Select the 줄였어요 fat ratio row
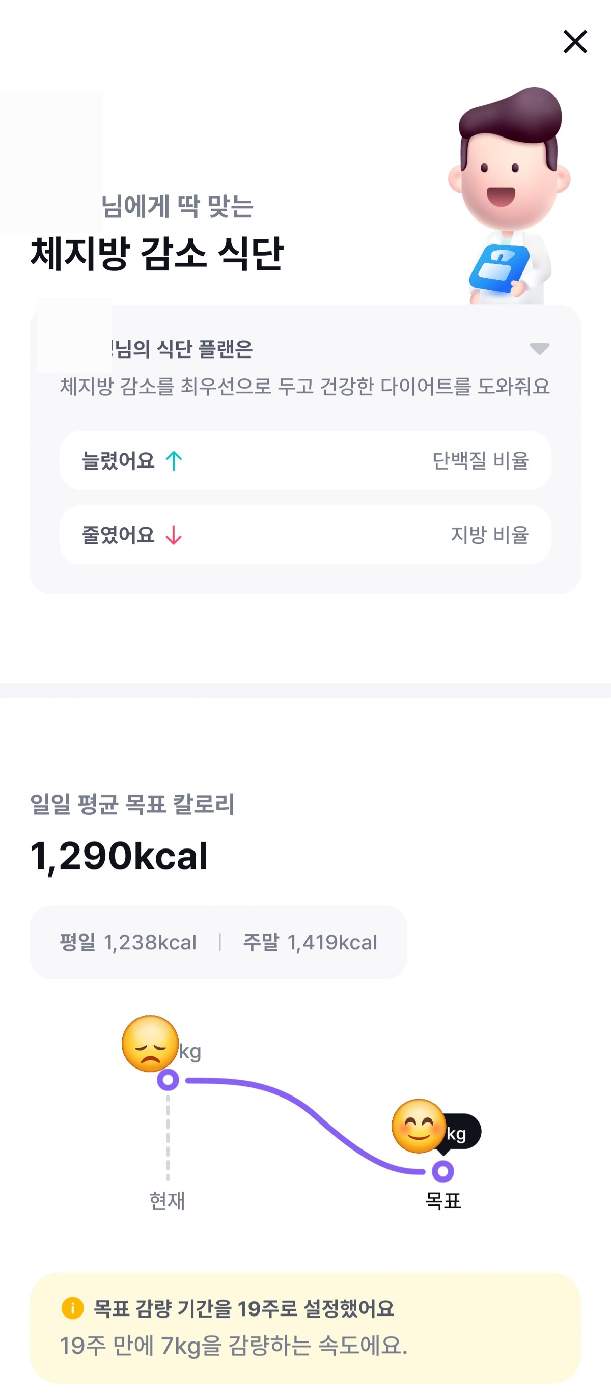The height and width of the screenshot is (1397, 611). coord(305,535)
